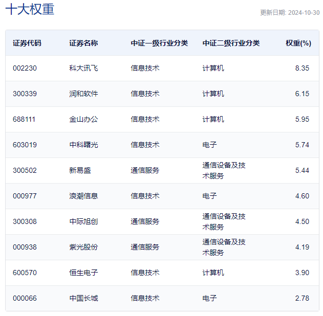Click weight value 3.90
The width and height of the screenshot is (323, 316).
click(x=302, y=273)
